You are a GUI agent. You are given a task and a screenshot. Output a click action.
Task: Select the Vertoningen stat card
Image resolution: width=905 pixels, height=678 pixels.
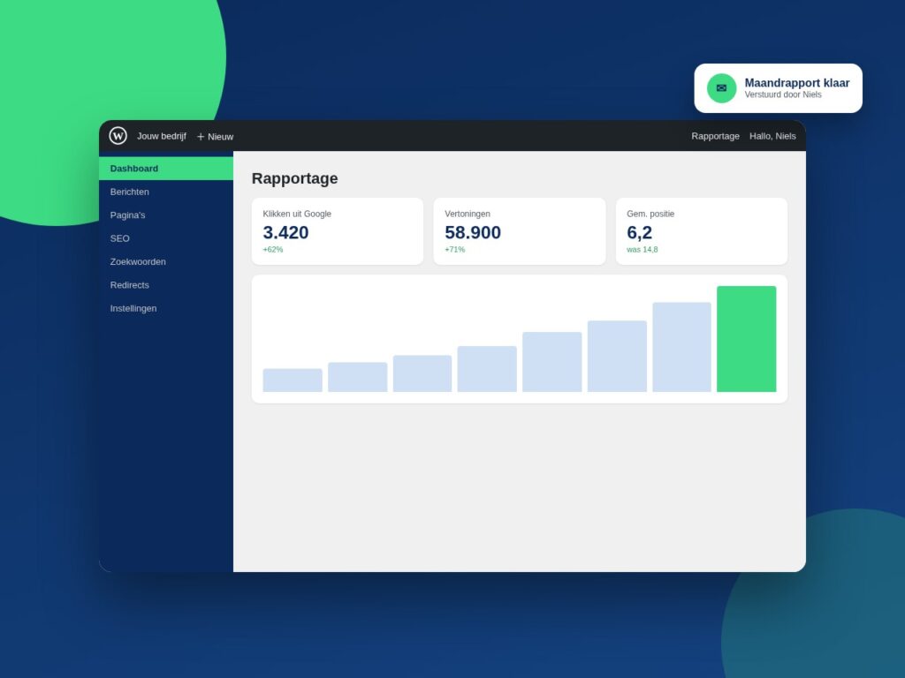(x=520, y=231)
